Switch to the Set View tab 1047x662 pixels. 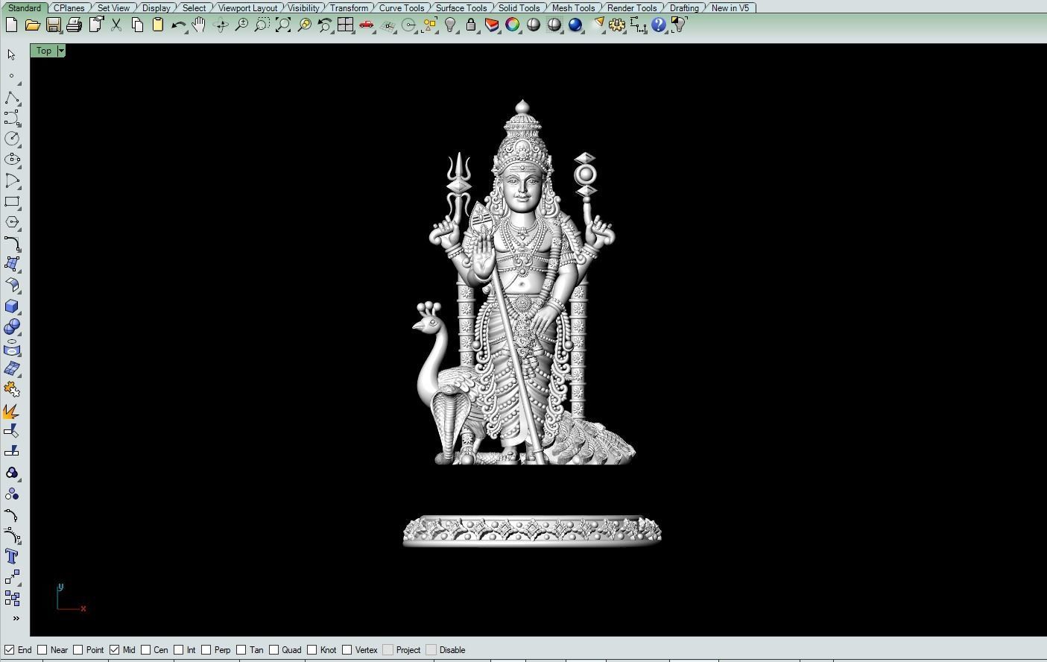(x=113, y=7)
